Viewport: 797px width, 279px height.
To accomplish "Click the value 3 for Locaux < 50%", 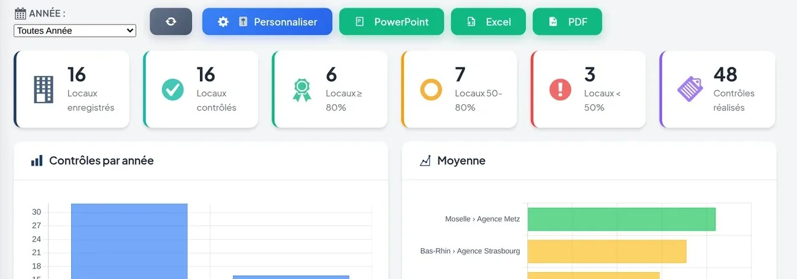I will pyautogui.click(x=590, y=74).
